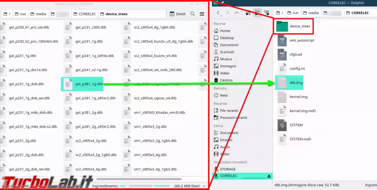Select the kernel.img.md5 file
This screenshot has width=377, height=190.
[x=297, y=111]
